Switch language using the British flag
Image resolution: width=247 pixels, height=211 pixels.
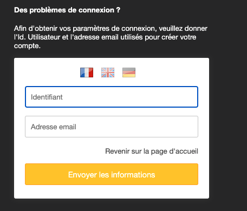pyautogui.click(x=108, y=72)
